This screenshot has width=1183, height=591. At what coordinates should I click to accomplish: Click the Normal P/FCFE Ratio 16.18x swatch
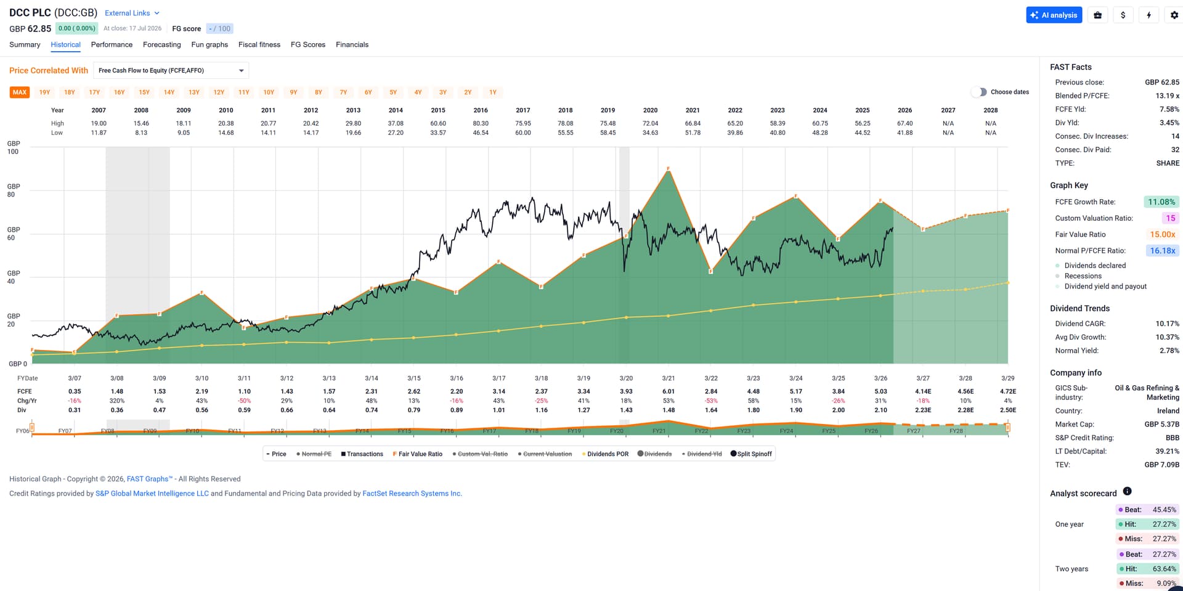tap(1163, 251)
